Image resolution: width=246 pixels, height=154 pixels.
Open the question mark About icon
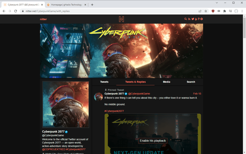(x=198, y=19)
